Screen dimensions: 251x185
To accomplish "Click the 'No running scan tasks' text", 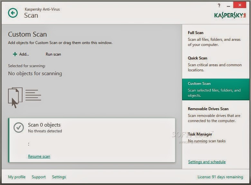I will (x=207, y=141).
